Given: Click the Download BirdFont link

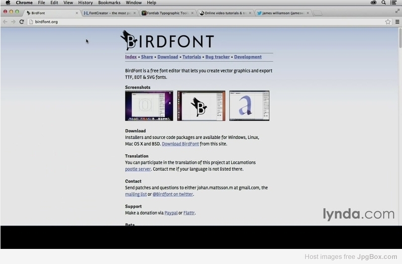Looking at the screenshot, I should (x=180, y=144).
